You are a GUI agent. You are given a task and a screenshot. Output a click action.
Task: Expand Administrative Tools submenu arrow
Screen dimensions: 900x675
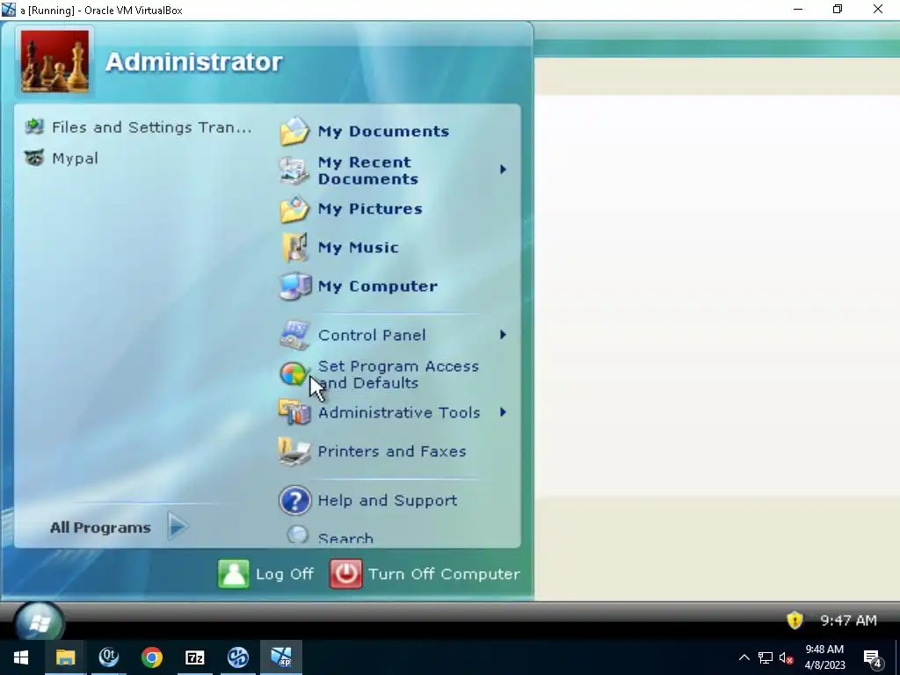pos(503,412)
